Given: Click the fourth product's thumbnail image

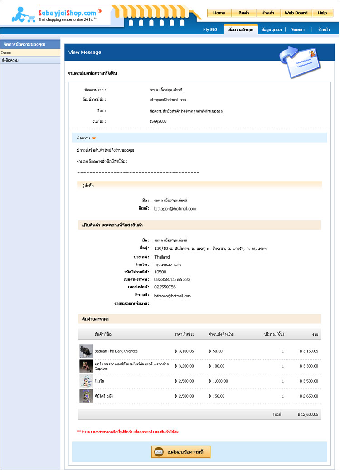Looking at the screenshot, I should (x=86, y=396).
